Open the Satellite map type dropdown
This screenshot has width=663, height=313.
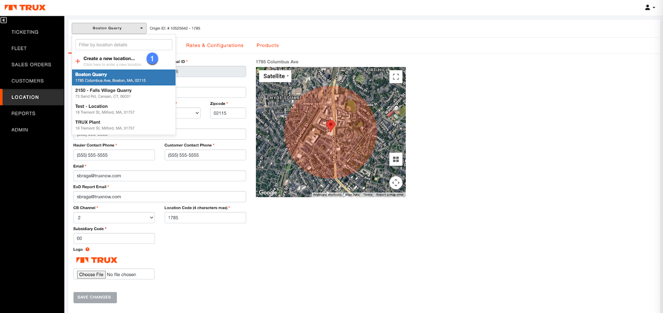click(x=276, y=76)
